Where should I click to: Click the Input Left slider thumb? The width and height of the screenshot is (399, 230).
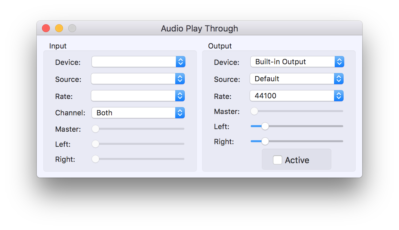pyautogui.click(x=95, y=144)
